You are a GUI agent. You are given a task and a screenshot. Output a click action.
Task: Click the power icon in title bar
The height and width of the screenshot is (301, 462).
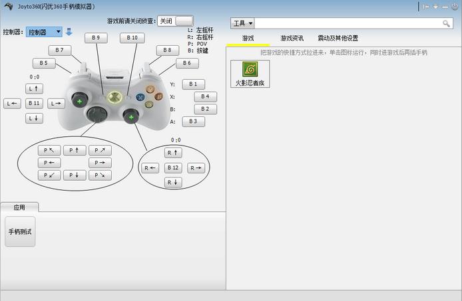[455, 7]
